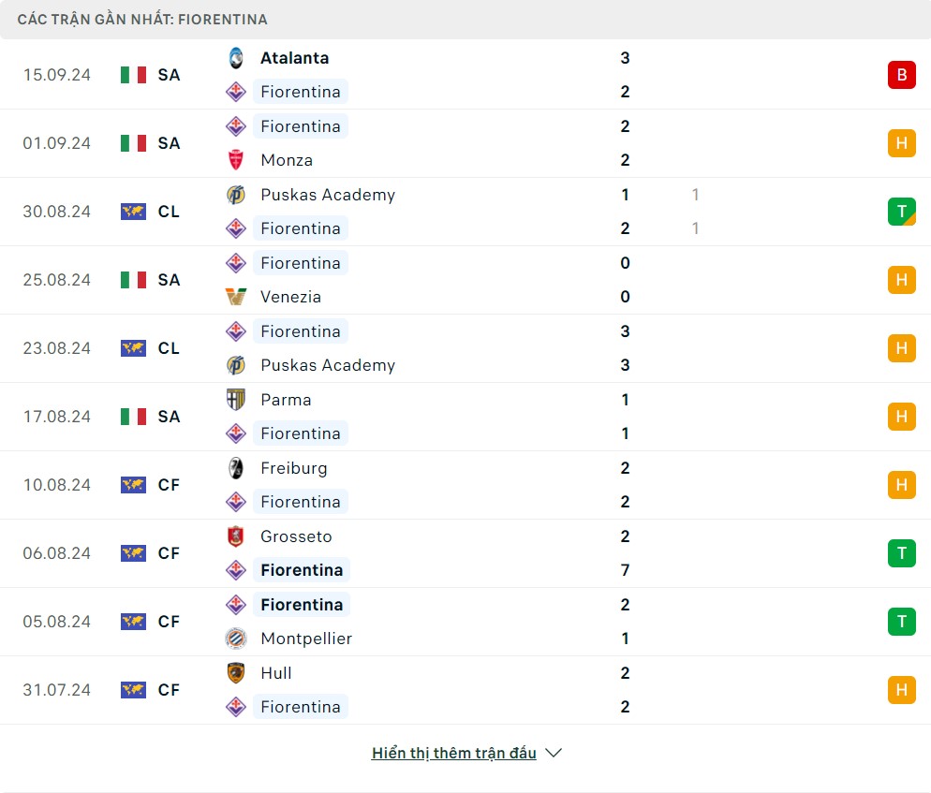Open the Atalanta team name link
Image resolution: width=931 pixels, height=793 pixels.
pos(294,58)
